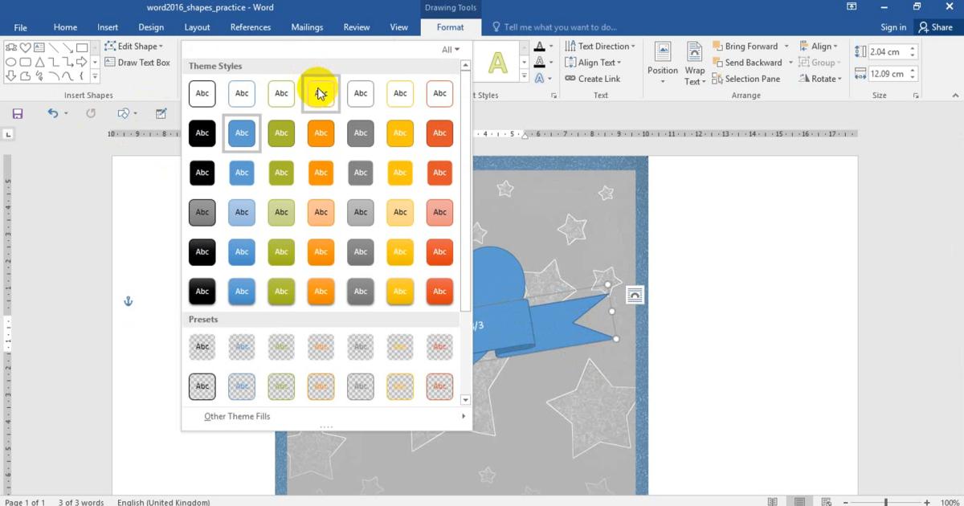This screenshot has height=506, width=964.
Task: Select the heart shape in Insert Shapes gallery
Action: pos(25,47)
